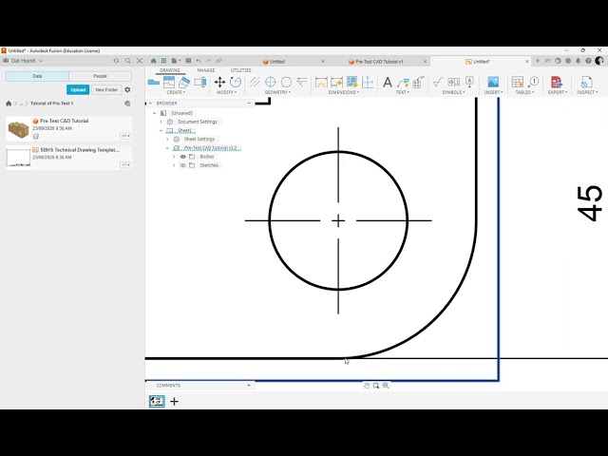Switch to the UTILITIES ribbon tab
608x456 pixels.
(240, 70)
